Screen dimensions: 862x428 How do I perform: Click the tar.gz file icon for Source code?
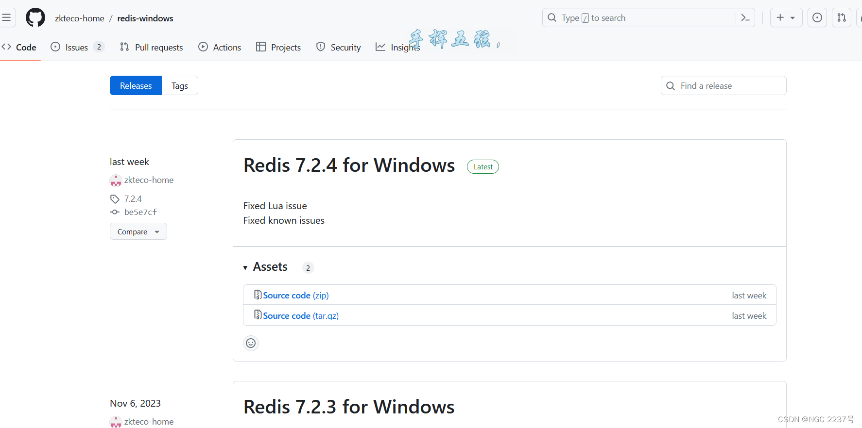point(258,315)
